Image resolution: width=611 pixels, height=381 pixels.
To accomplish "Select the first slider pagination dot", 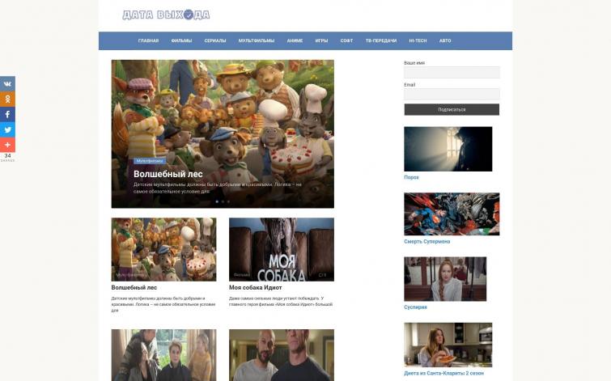I will 217,201.
